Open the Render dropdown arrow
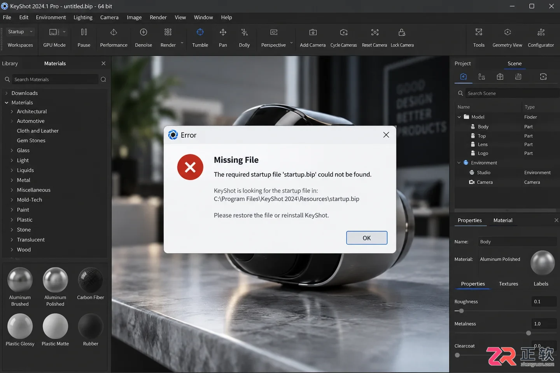Screen dimensions: 560x373 click(x=182, y=43)
